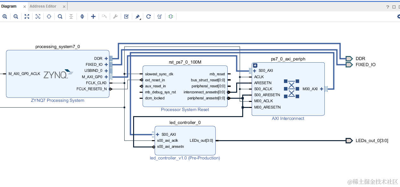
Task: Expand S00_AXI on ps7_0_axi_periph
Action: [x=255, y=71]
